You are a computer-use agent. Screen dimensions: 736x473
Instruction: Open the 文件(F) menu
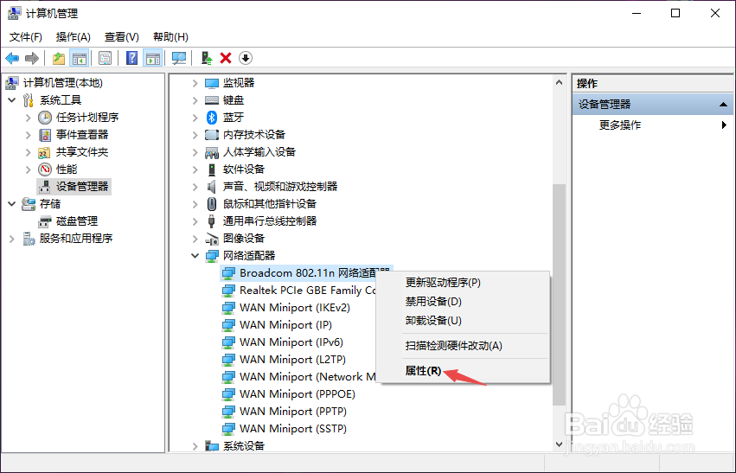(x=26, y=36)
